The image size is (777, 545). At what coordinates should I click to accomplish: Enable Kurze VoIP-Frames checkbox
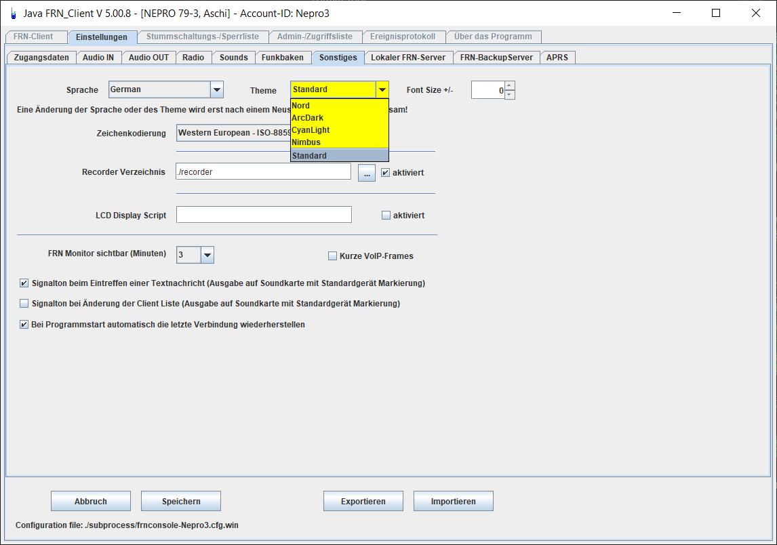pyautogui.click(x=332, y=256)
